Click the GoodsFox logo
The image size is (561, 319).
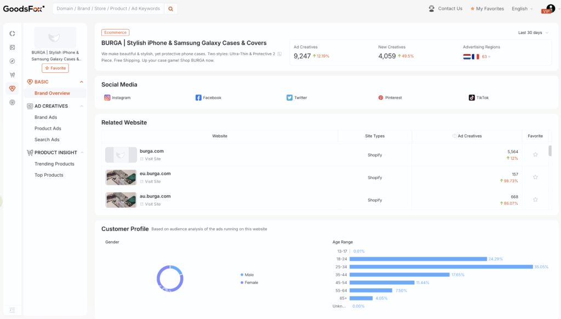[24, 9]
